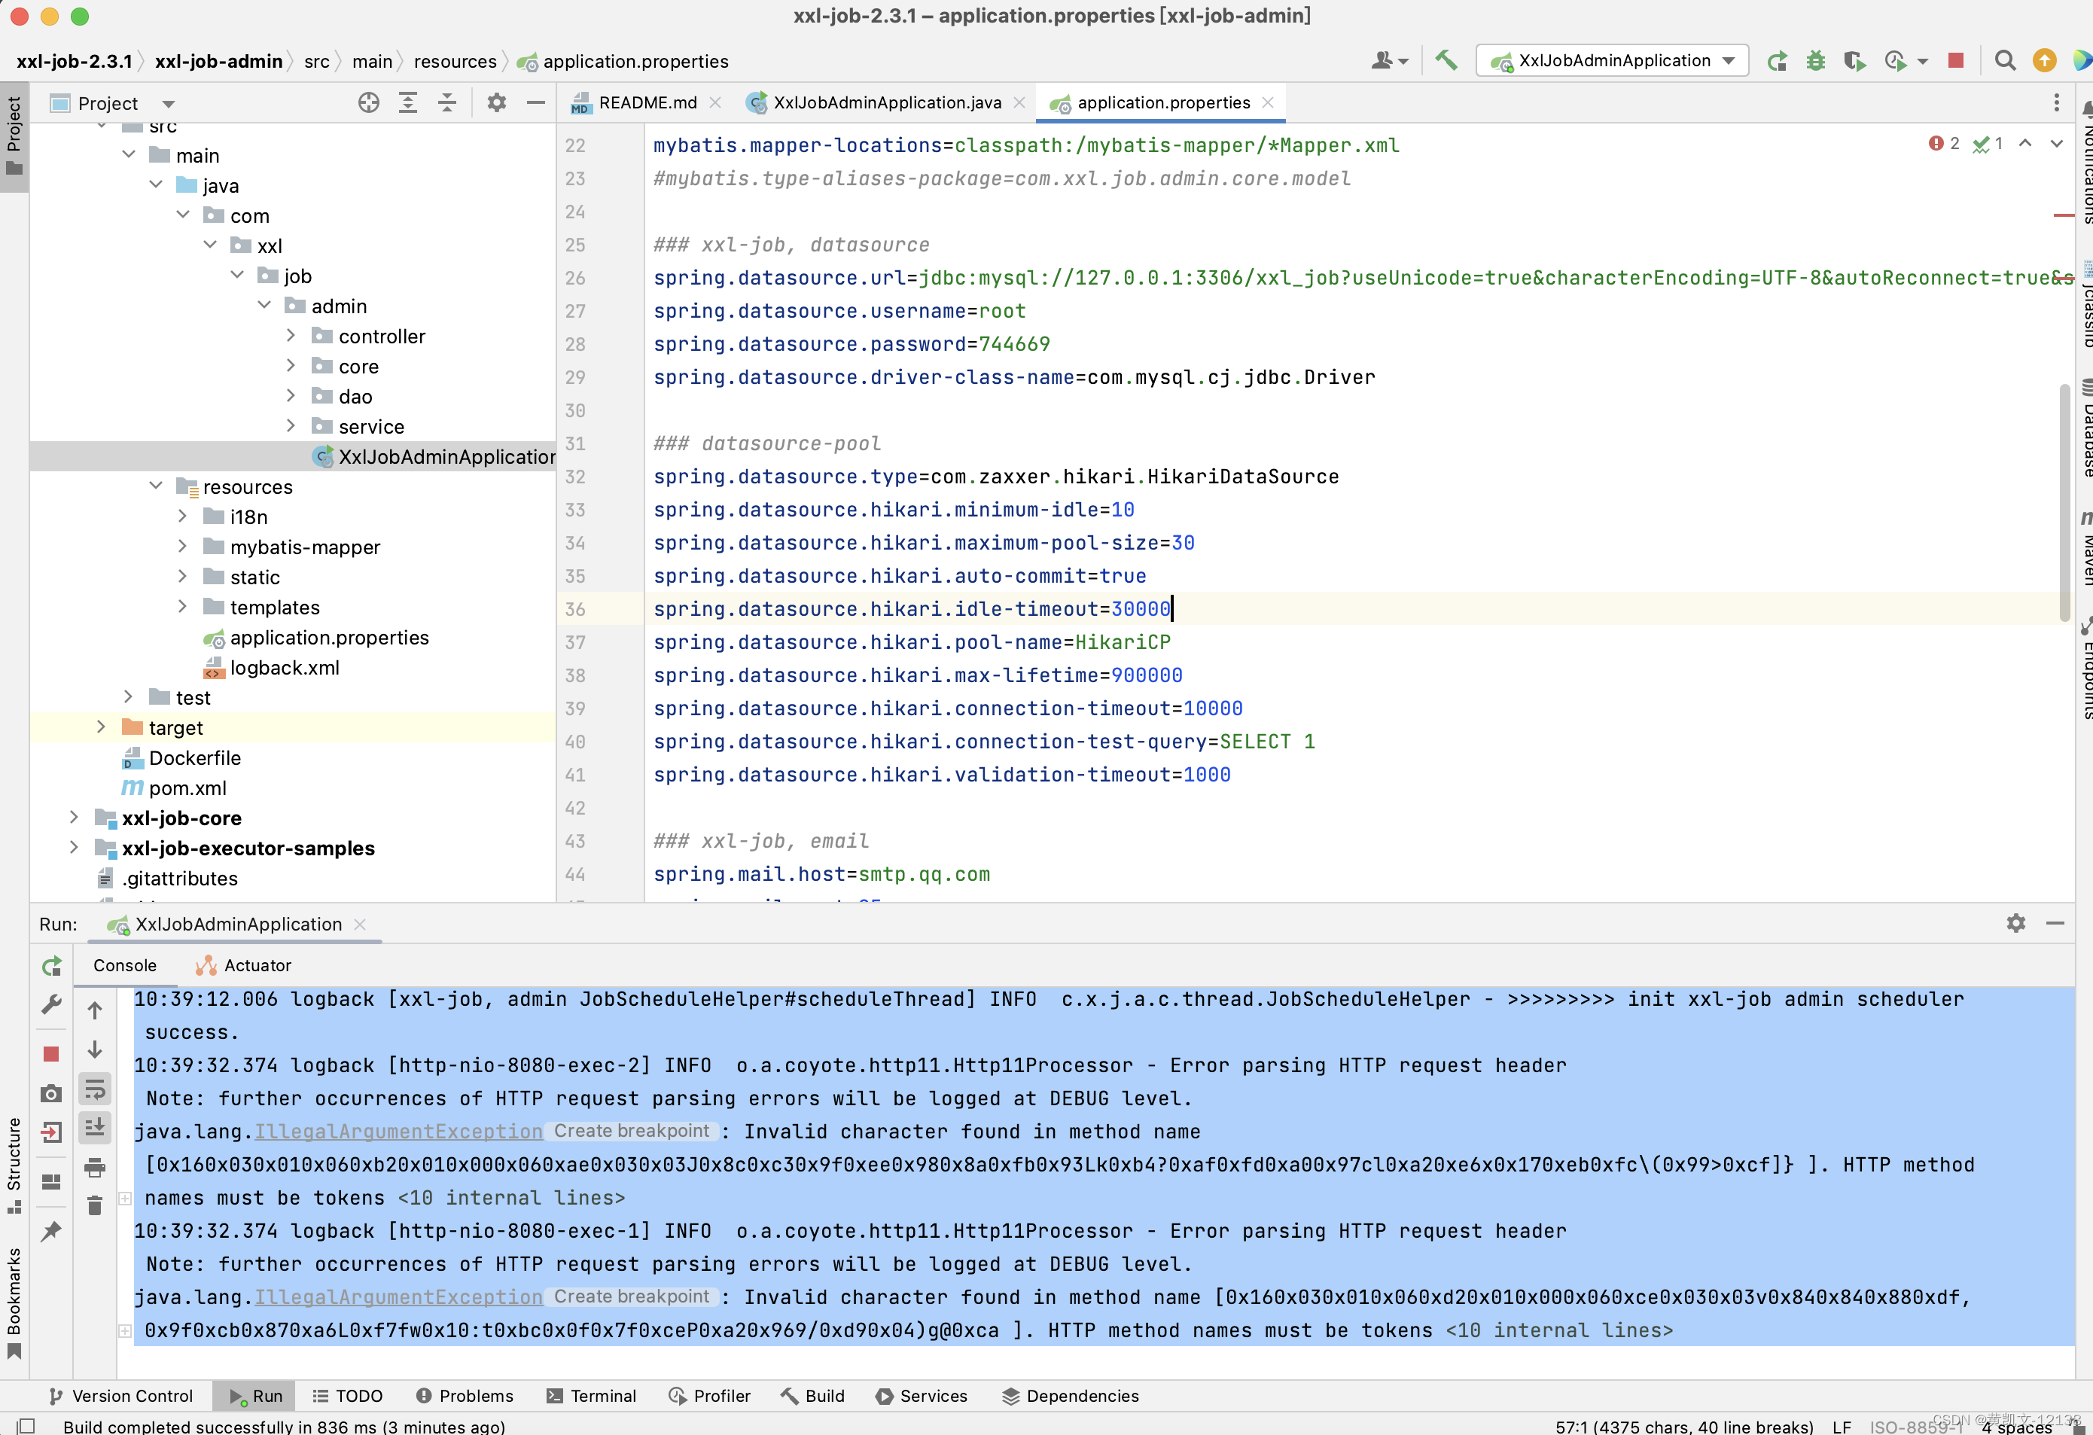Clear console with the trash icon
The height and width of the screenshot is (1435, 2093).
[95, 1205]
